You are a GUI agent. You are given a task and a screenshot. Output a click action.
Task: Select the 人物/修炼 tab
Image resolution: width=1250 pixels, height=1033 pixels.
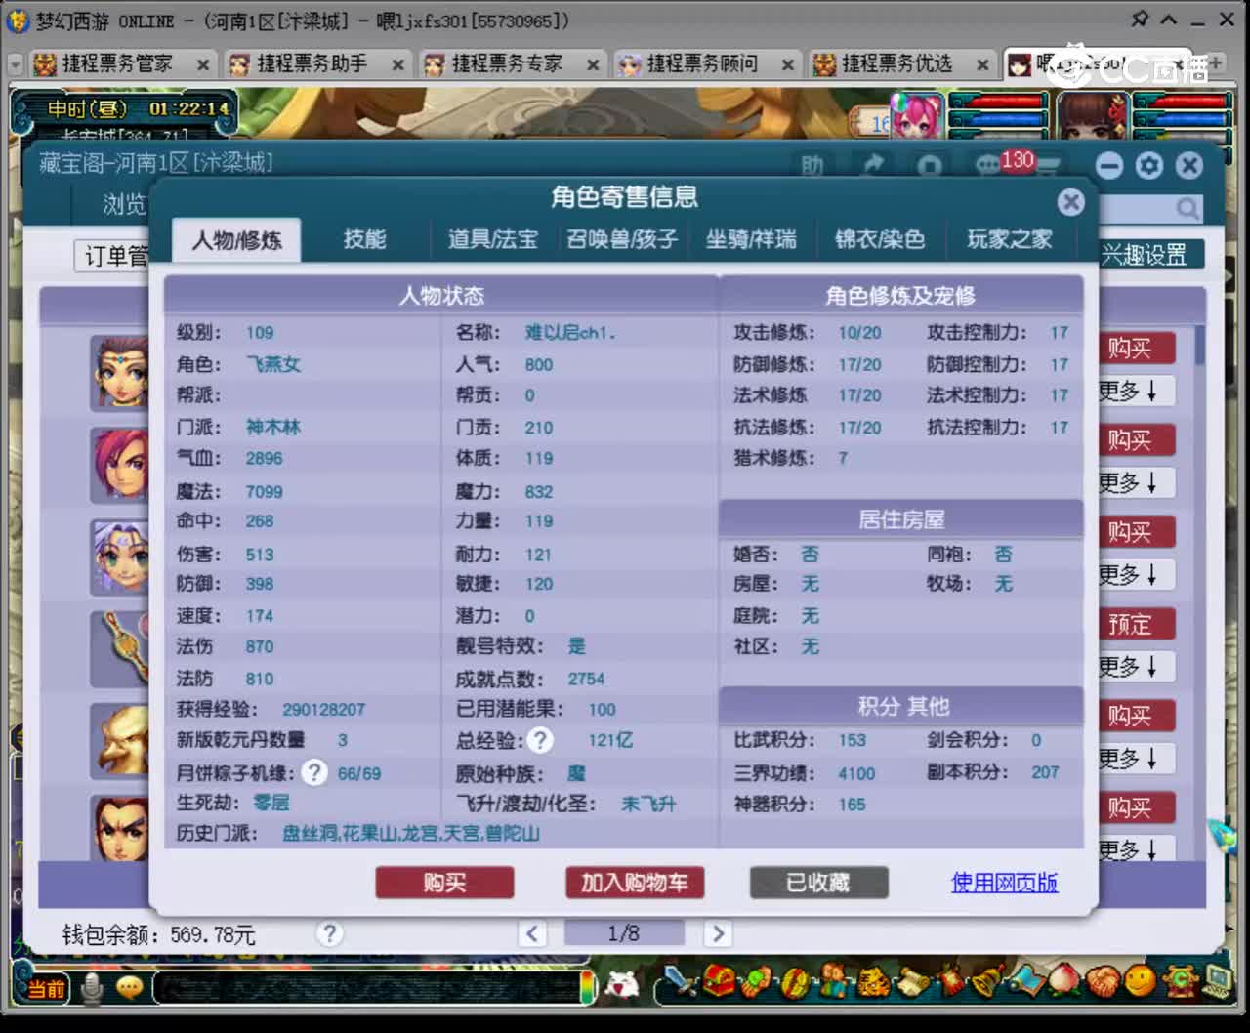(x=236, y=239)
